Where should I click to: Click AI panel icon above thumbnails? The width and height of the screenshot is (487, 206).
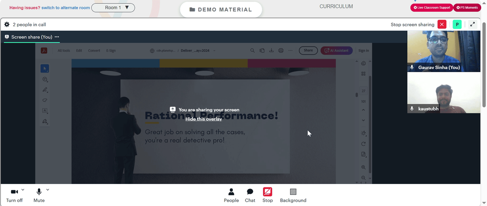[x=363, y=64]
